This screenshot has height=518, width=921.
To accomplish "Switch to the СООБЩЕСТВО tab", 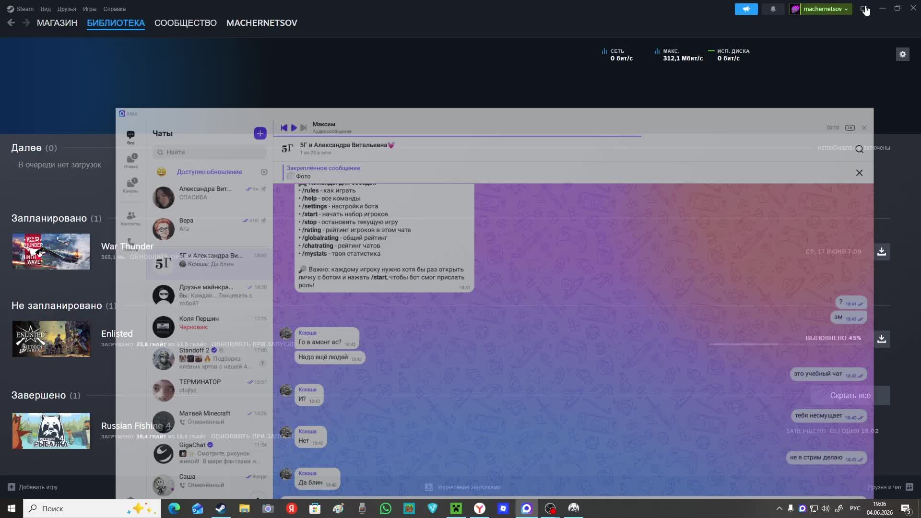I will pyautogui.click(x=186, y=23).
